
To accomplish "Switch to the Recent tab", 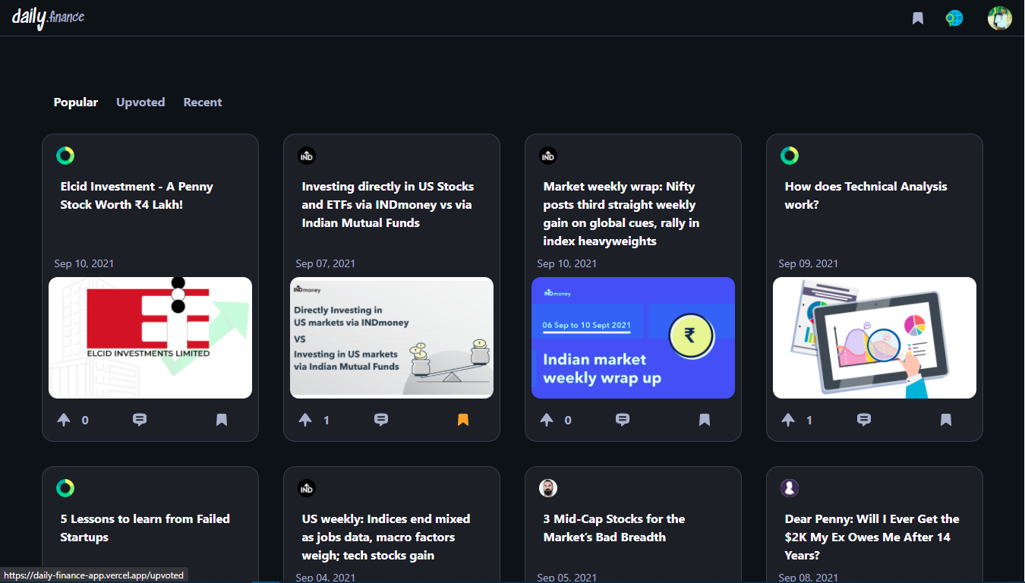I will (x=202, y=102).
